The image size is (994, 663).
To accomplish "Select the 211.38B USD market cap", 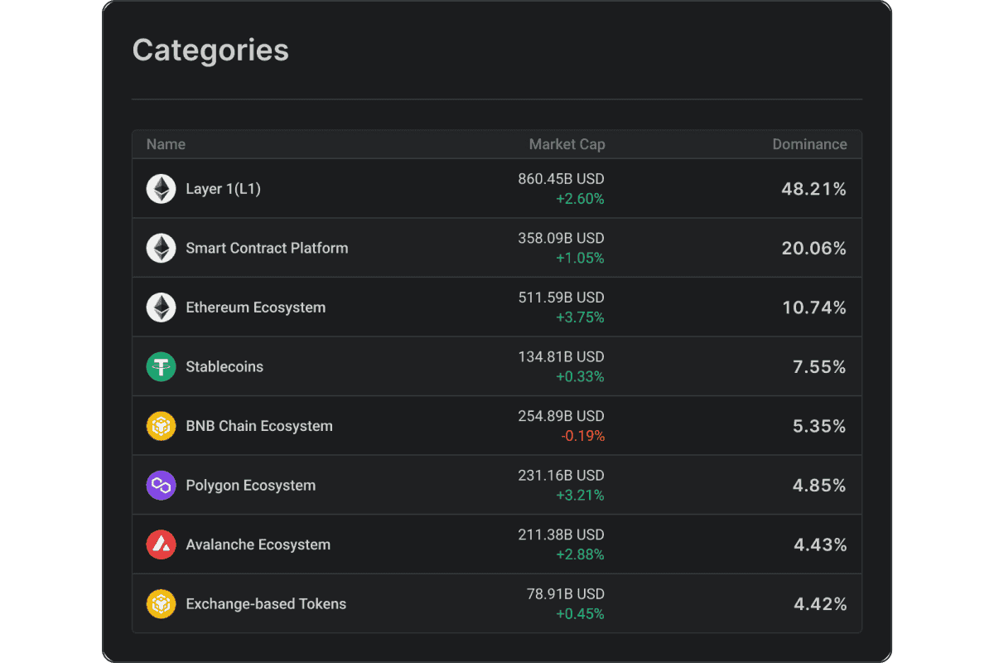I will [561, 535].
